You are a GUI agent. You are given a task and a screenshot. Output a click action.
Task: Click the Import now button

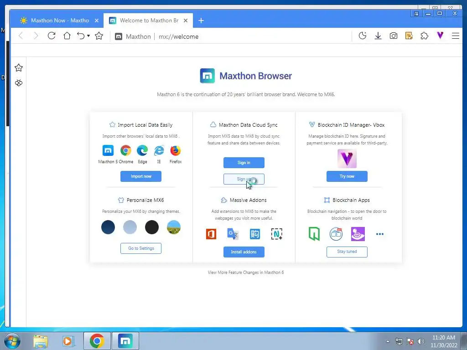click(x=141, y=176)
